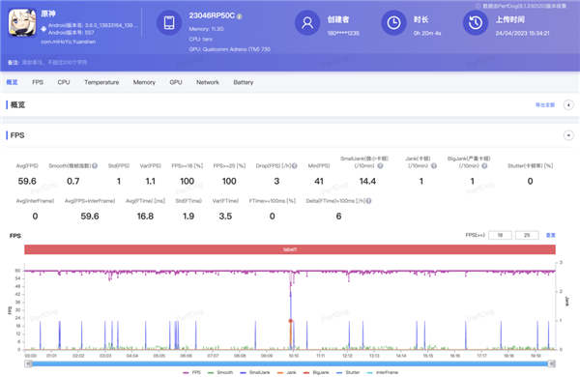This screenshot has height=377, width=580.
Task: Click the right handle of time range slider
Action: [x=552, y=363]
